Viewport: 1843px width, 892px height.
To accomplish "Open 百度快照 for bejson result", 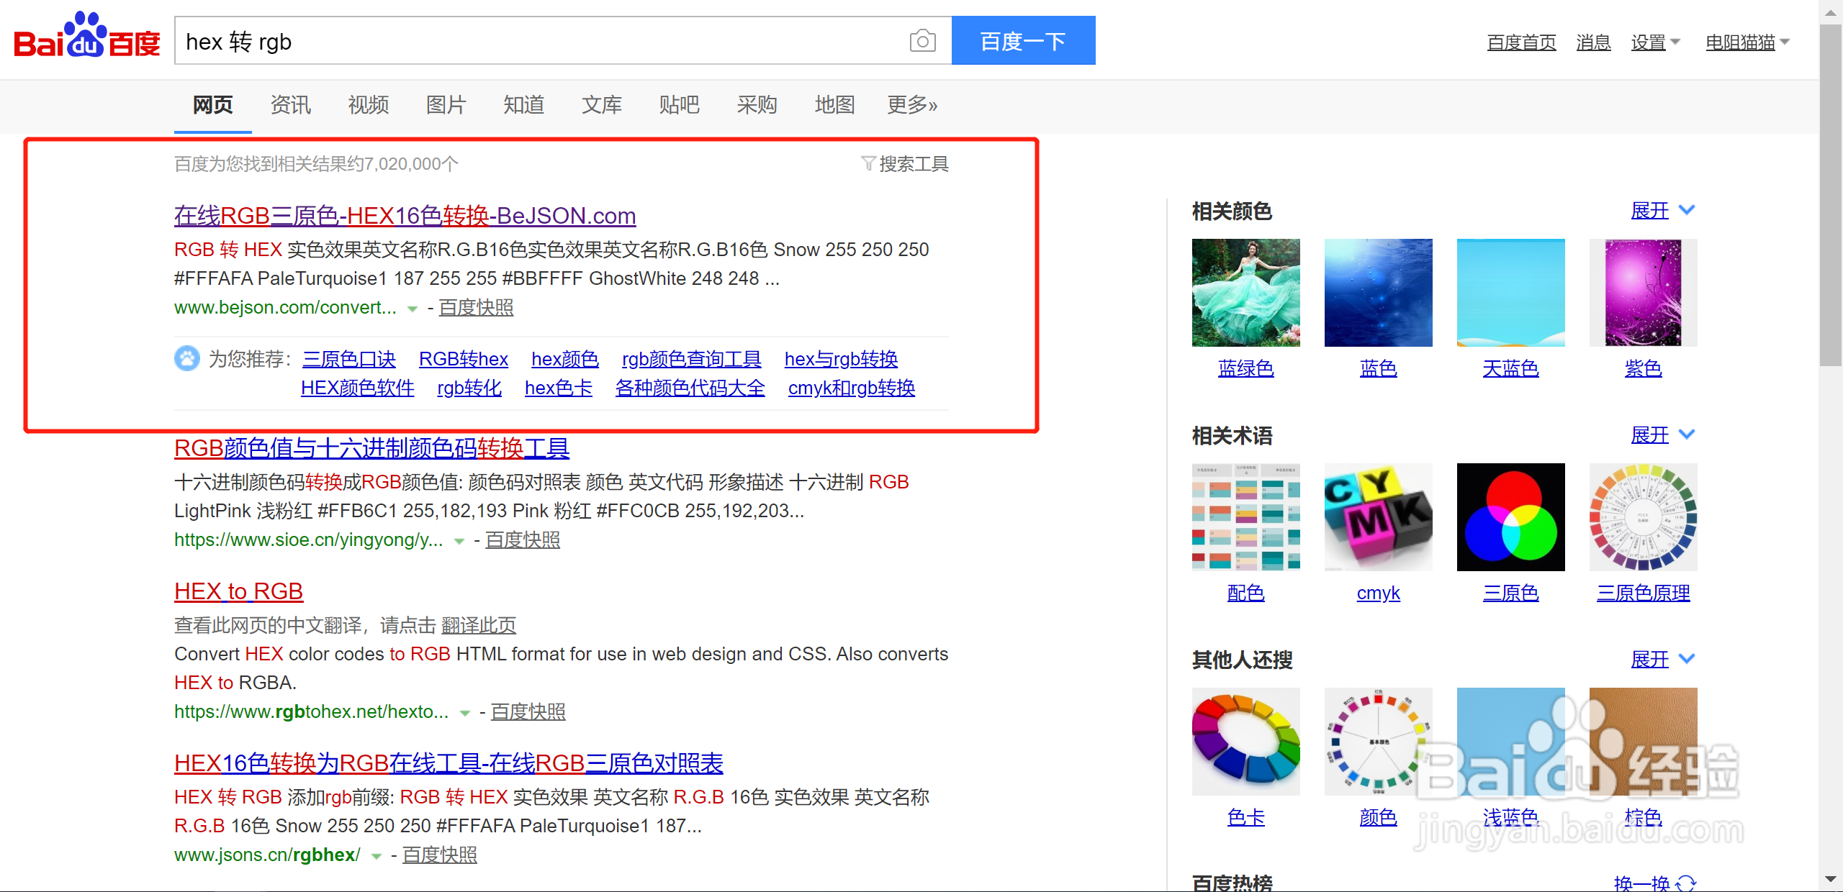I will (x=476, y=307).
